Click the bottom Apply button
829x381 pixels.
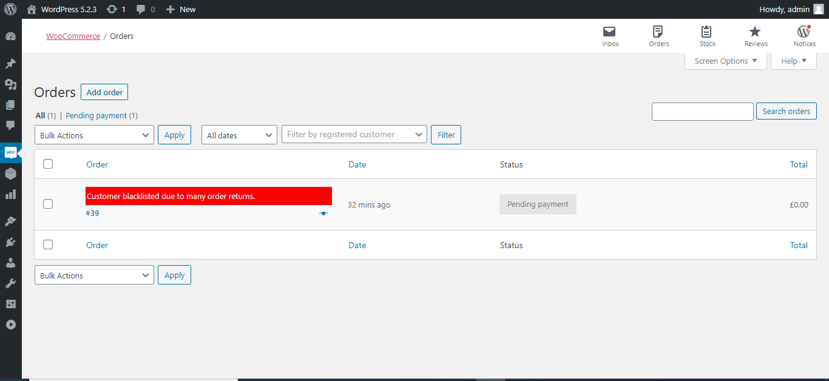pyautogui.click(x=174, y=275)
